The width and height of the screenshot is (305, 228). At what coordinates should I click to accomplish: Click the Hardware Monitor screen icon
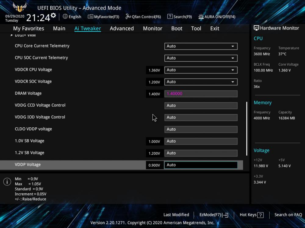pos(257,28)
